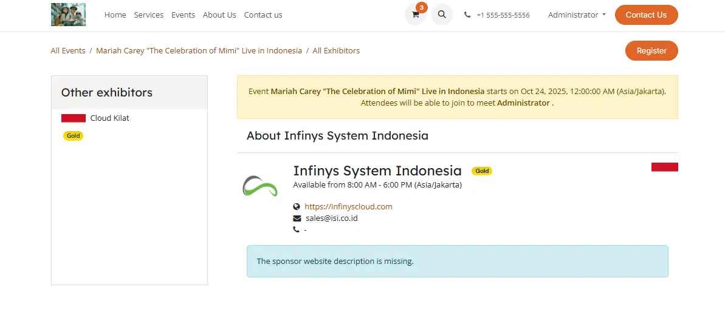Click the search magnifier icon
Image resolution: width=725 pixels, height=318 pixels.
pyautogui.click(x=442, y=15)
